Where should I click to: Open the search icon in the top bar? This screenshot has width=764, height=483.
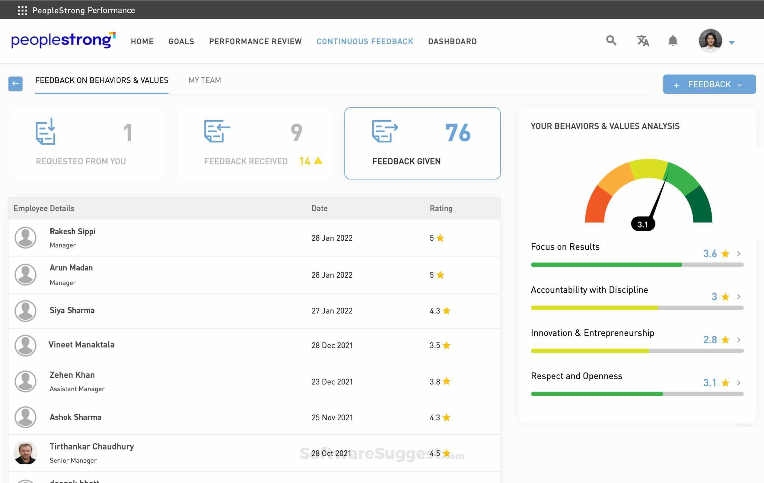[x=611, y=41]
